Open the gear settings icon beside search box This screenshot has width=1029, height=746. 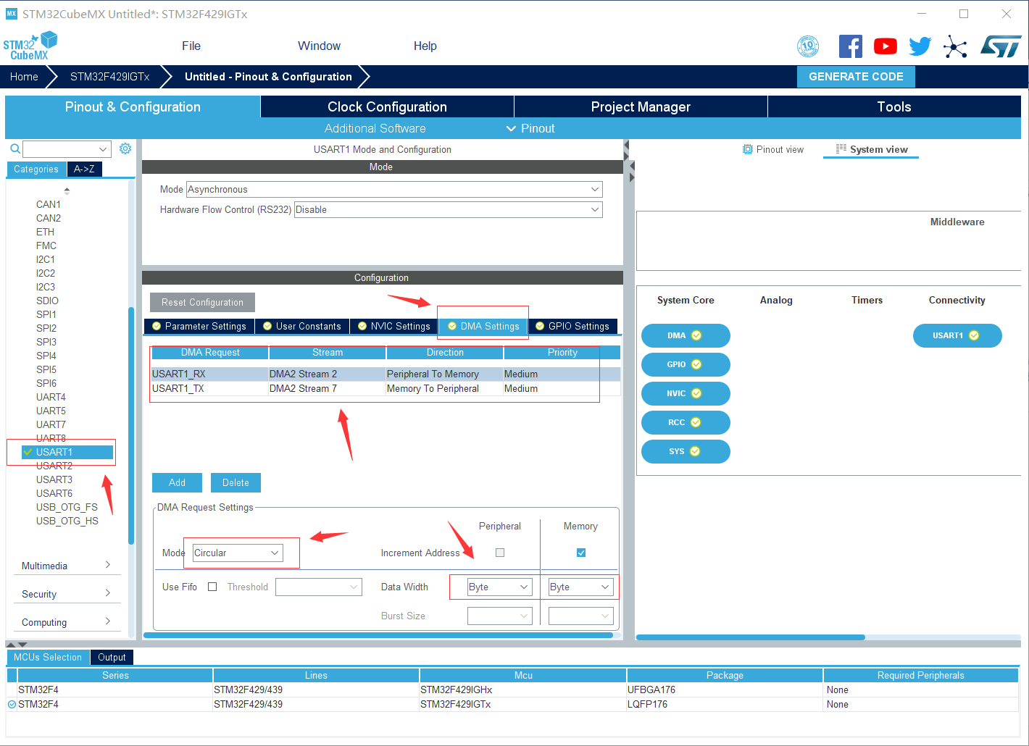[x=125, y=148]
